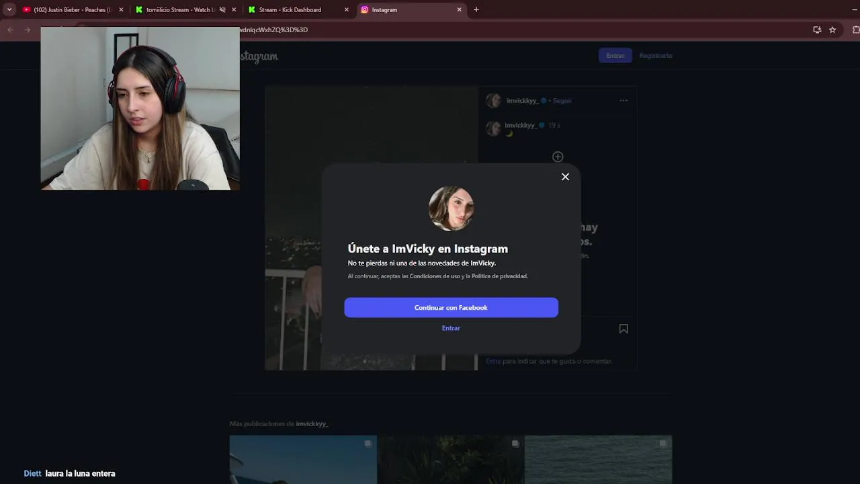The width and height of the screenshot is (860, 484).
Task: Click Continuar con Facebook button
Action: pos(451,307)
